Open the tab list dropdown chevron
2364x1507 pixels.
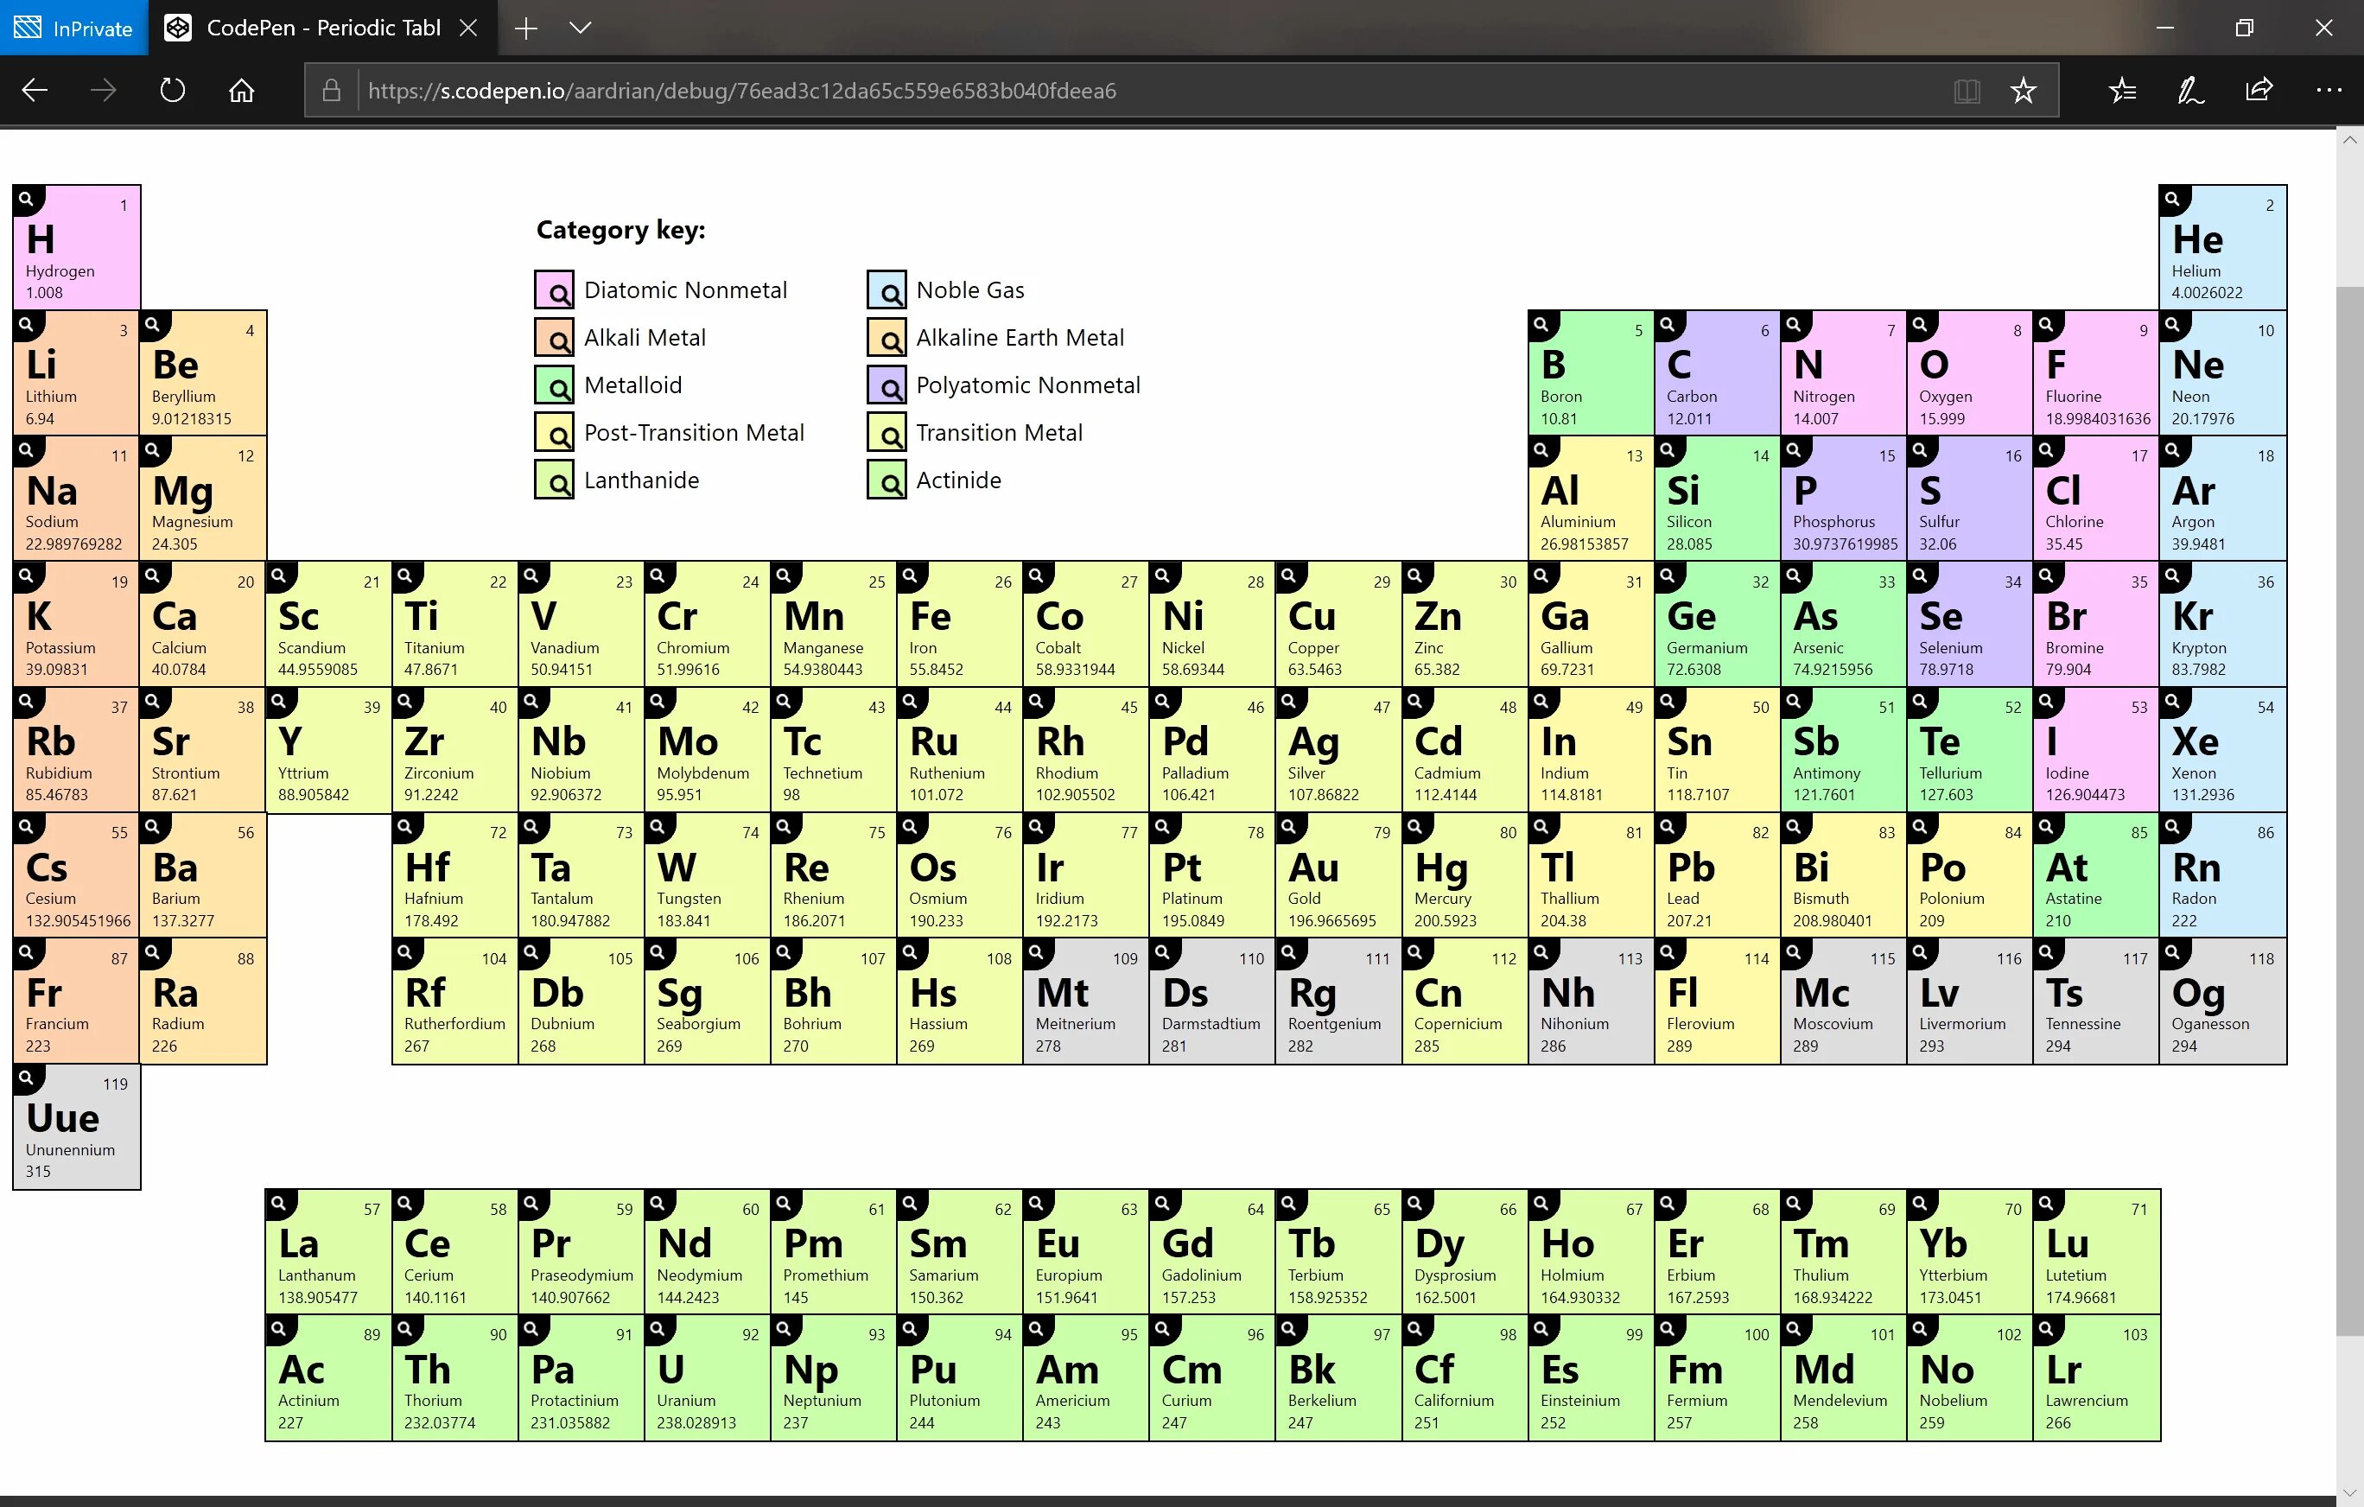581,29
